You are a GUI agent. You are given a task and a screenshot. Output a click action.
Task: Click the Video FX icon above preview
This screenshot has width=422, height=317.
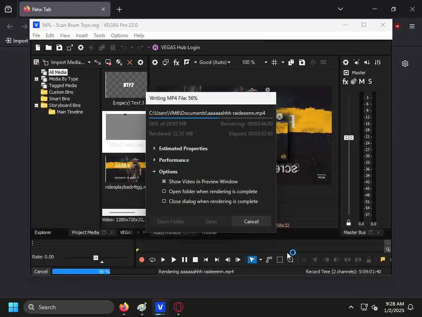click(x=176, y=62)
